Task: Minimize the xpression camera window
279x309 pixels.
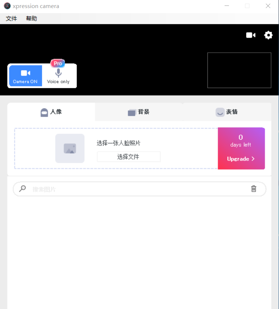Action: click(227, 6)
